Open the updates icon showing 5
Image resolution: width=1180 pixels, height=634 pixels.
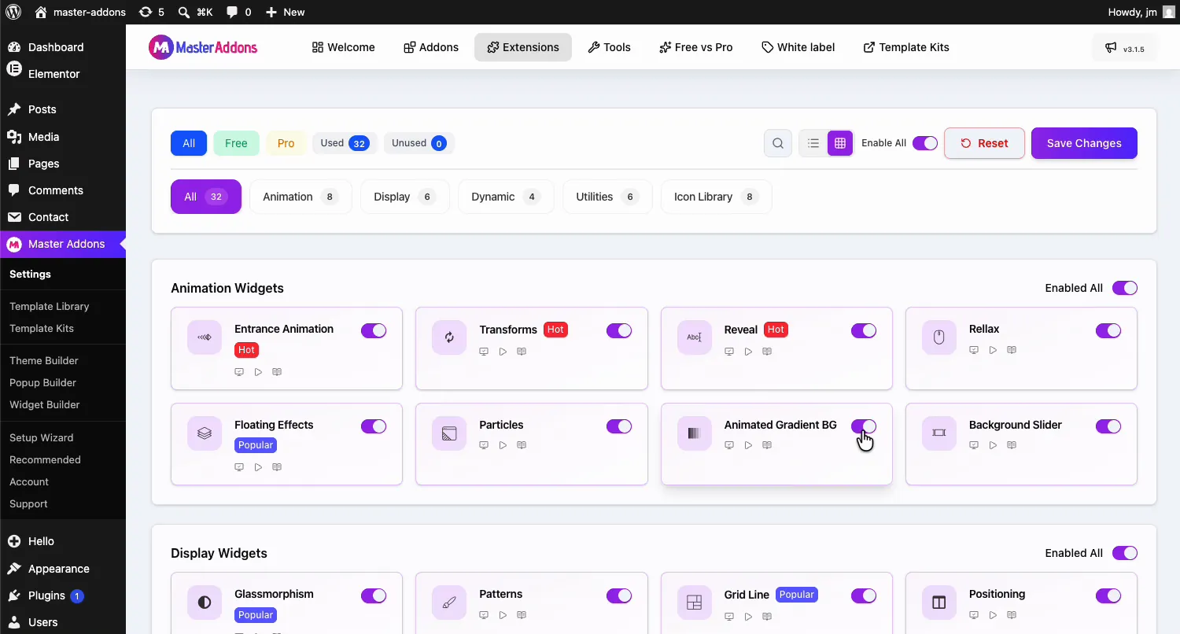(152, 12)
